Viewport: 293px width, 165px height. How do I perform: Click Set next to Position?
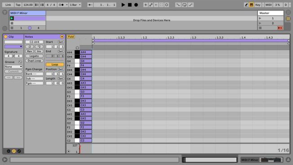click(x=61, y=69)
